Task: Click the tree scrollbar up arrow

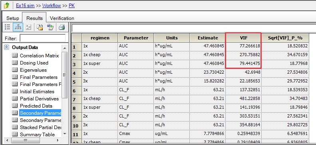Action: (65, 48)
